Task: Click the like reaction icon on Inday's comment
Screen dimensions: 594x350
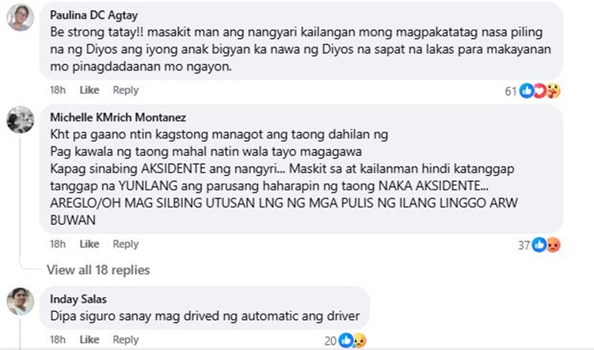Action: point(346,340)
